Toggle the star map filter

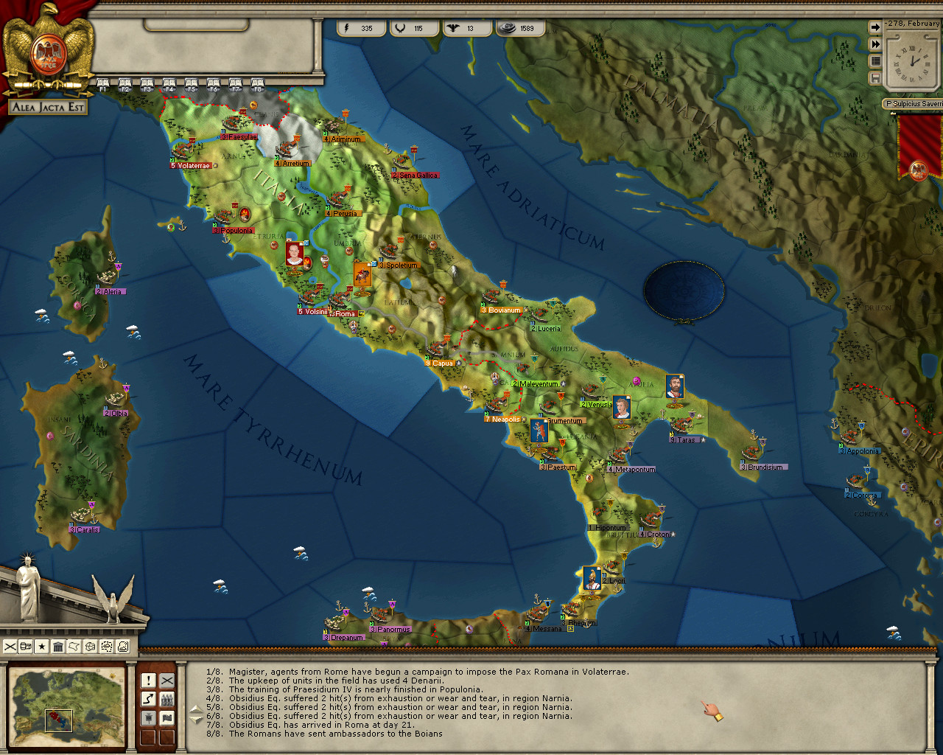tap(42, 647)
